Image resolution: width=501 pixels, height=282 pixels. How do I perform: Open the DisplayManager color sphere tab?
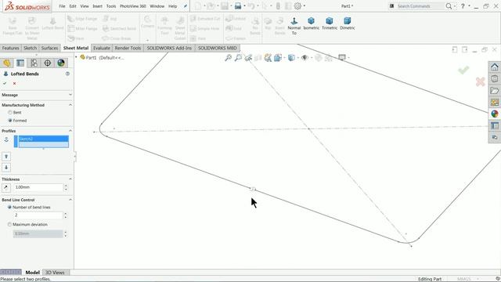pos(61,63)
